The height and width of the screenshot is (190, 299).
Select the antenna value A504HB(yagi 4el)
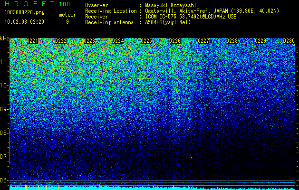tap(168, 22)
